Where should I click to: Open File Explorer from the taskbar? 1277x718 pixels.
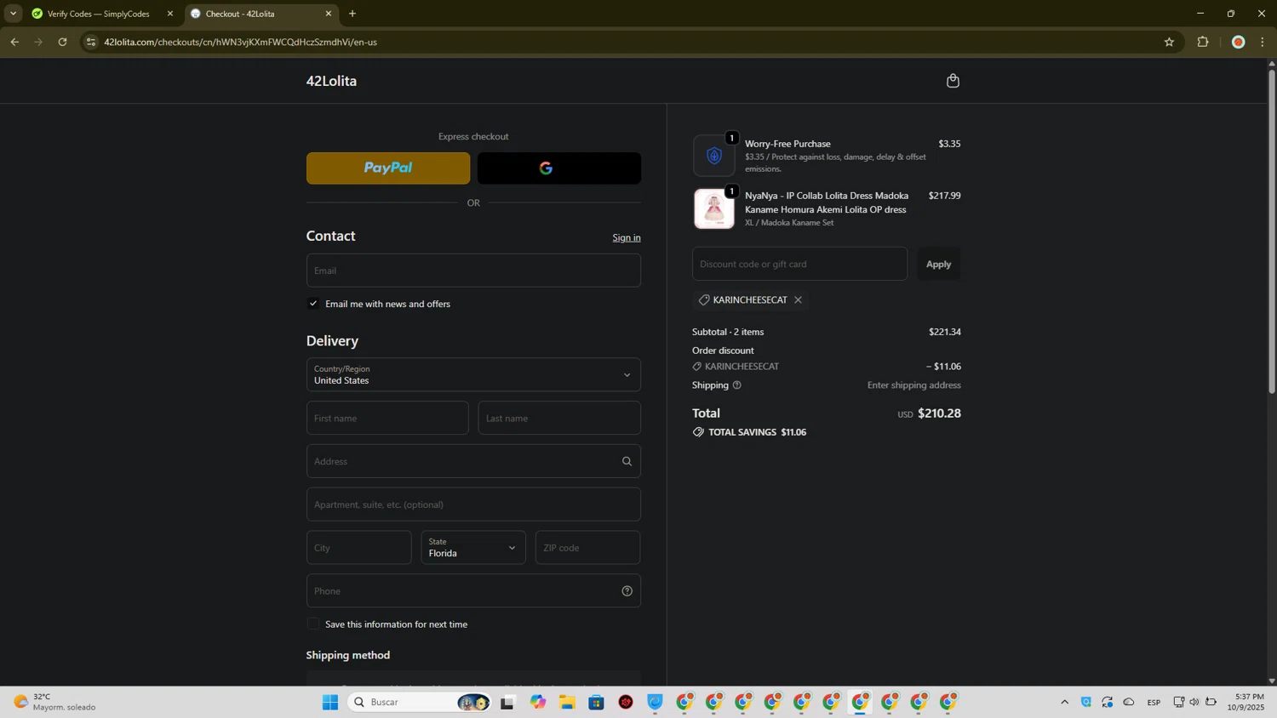tap(567, 702)
